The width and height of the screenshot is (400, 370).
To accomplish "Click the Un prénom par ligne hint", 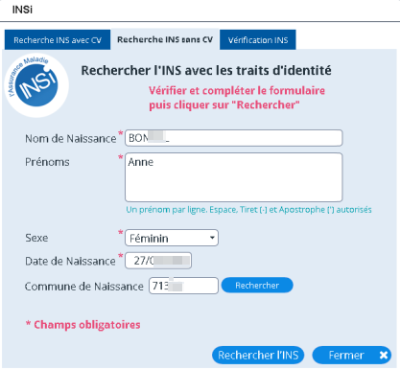I will (x=248, y=210).
